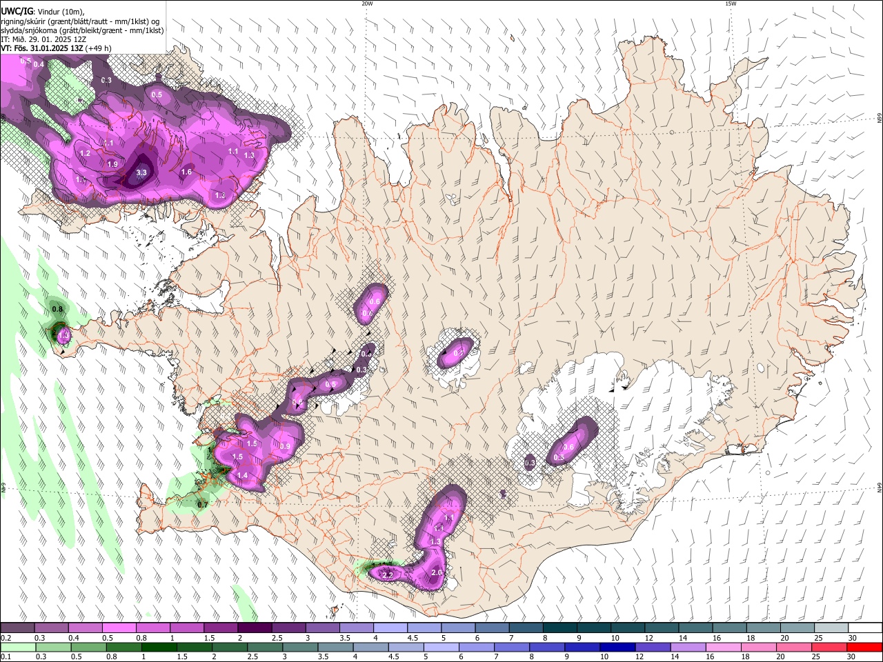This screenshot has height=662, width=883.
Task: Click the 0.2 label on the snow scale
Action: [x=6, y=638]
